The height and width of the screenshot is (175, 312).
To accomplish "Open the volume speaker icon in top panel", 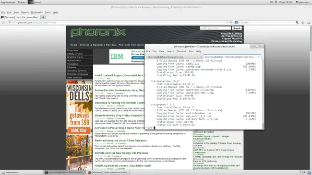I will (271, 2).
